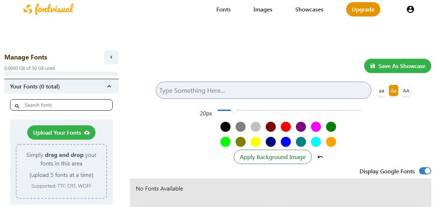The width and height of the screenshot is (437, 207).
Task: Click the magnifier icon in font search
Action: click(17, 106)
